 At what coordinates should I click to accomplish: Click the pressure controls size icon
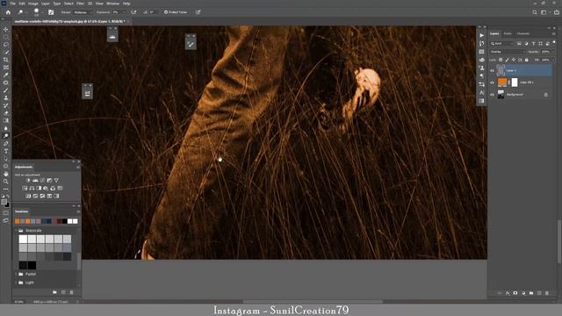(198, 12)
